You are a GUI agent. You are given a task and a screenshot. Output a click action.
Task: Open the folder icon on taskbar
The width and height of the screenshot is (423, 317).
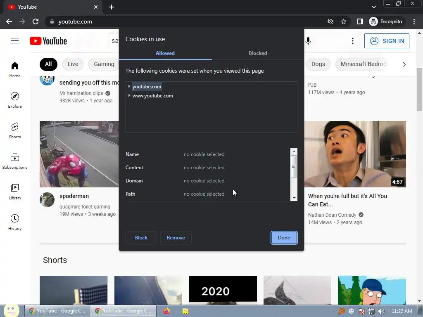(185, 311)
